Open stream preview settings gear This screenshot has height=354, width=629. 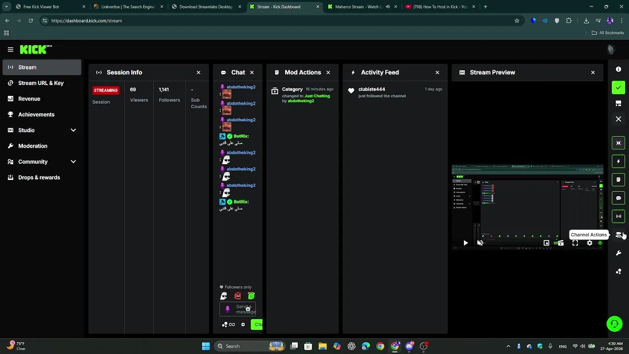point(590,243)
